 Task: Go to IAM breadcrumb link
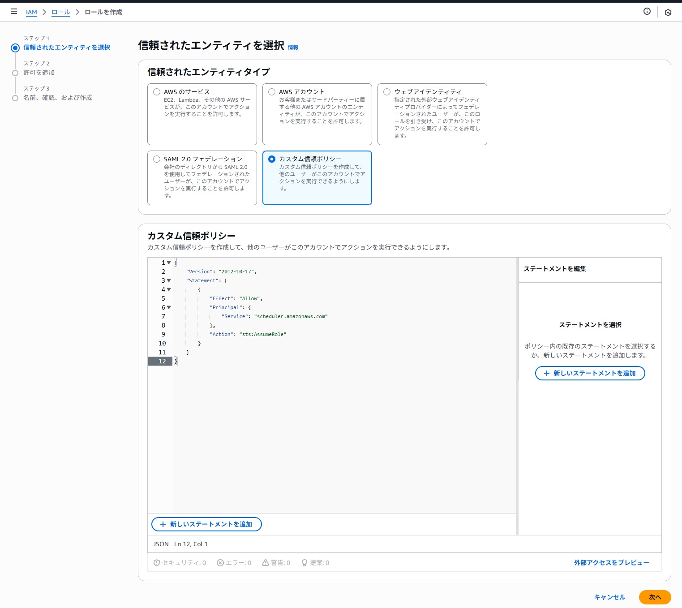31,12
